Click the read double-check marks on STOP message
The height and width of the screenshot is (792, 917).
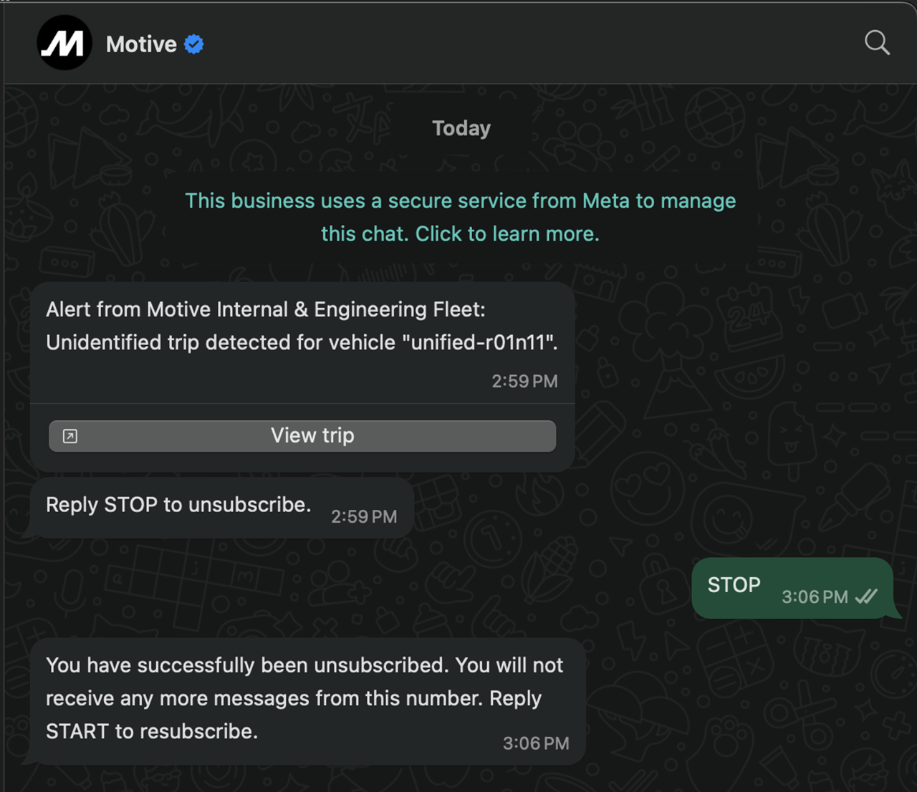(866, 597)
